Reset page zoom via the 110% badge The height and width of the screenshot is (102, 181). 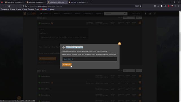[x=137, y=6]
